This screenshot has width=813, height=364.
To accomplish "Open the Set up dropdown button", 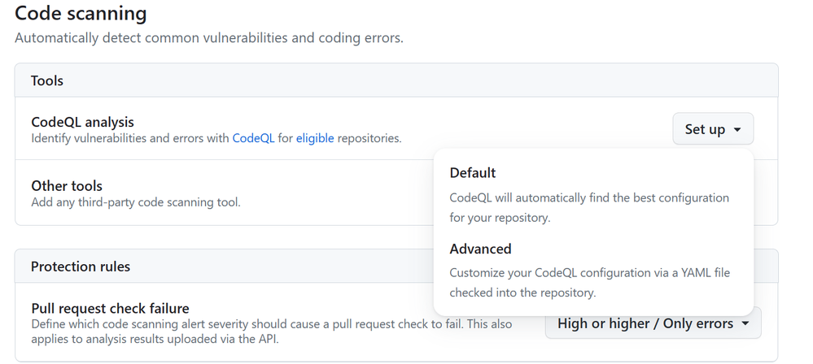I will tap(713, 129).
